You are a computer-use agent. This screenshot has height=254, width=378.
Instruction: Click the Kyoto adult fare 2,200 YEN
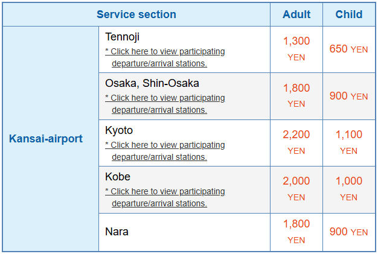[296, 142]
